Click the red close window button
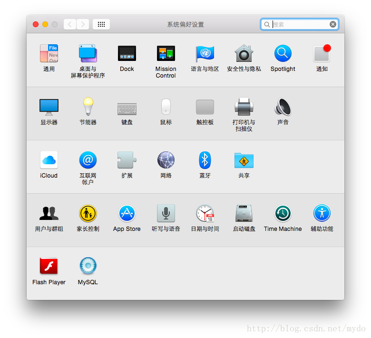 point(36,24)
